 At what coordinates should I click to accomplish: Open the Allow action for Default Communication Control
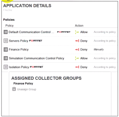tap(84, 32)
